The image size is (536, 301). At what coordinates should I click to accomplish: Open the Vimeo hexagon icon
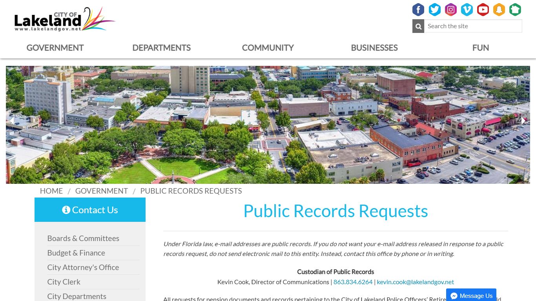(467, 9)
